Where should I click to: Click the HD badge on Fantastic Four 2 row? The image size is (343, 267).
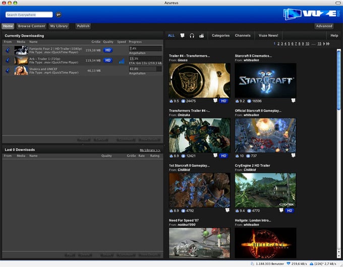tap(108, 50)
